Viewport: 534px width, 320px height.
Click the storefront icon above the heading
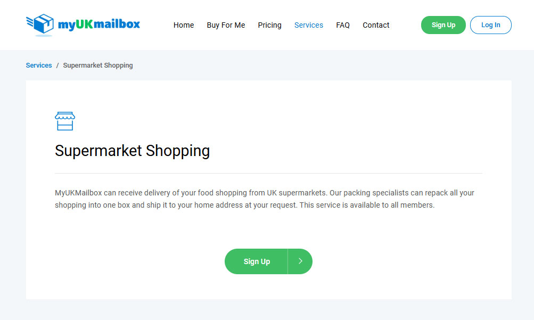point(65,121)
